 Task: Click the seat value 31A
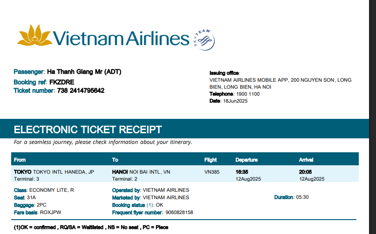(32, 197)
